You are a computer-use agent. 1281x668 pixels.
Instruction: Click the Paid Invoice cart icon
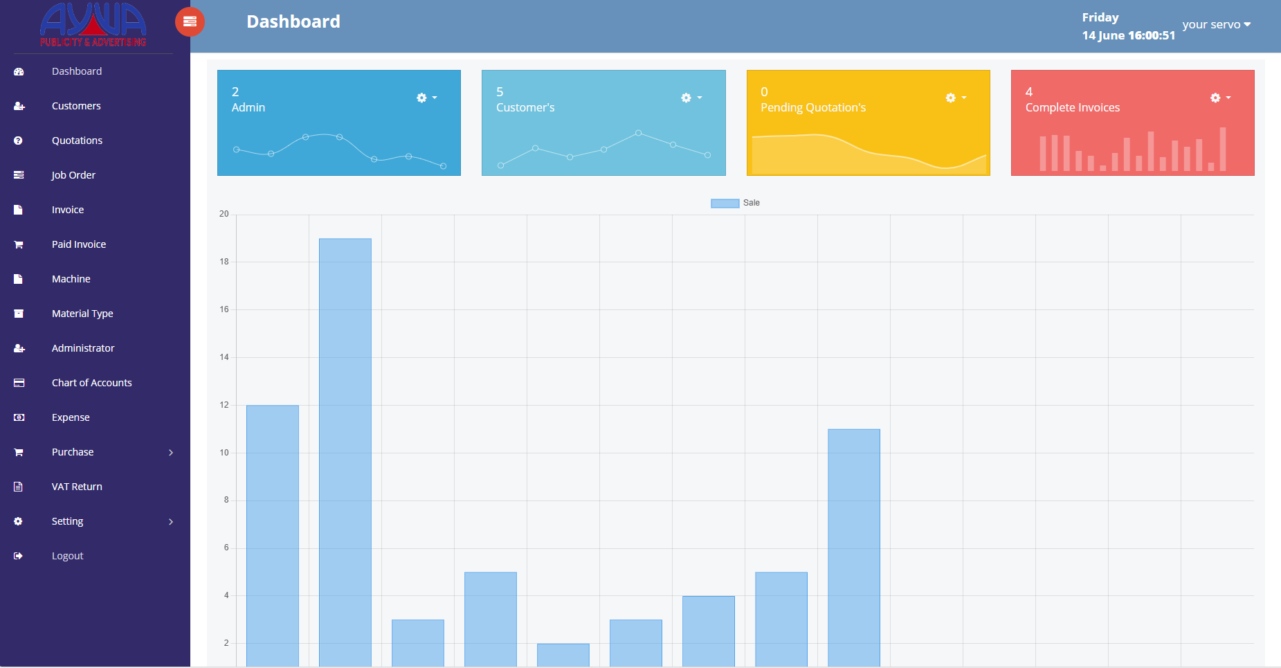tap(19, 244)
